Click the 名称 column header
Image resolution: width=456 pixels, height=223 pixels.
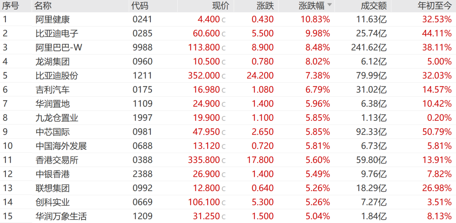pos(43,5)
